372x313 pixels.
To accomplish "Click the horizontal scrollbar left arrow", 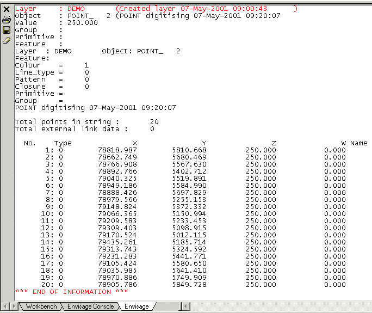I will 186,306.
